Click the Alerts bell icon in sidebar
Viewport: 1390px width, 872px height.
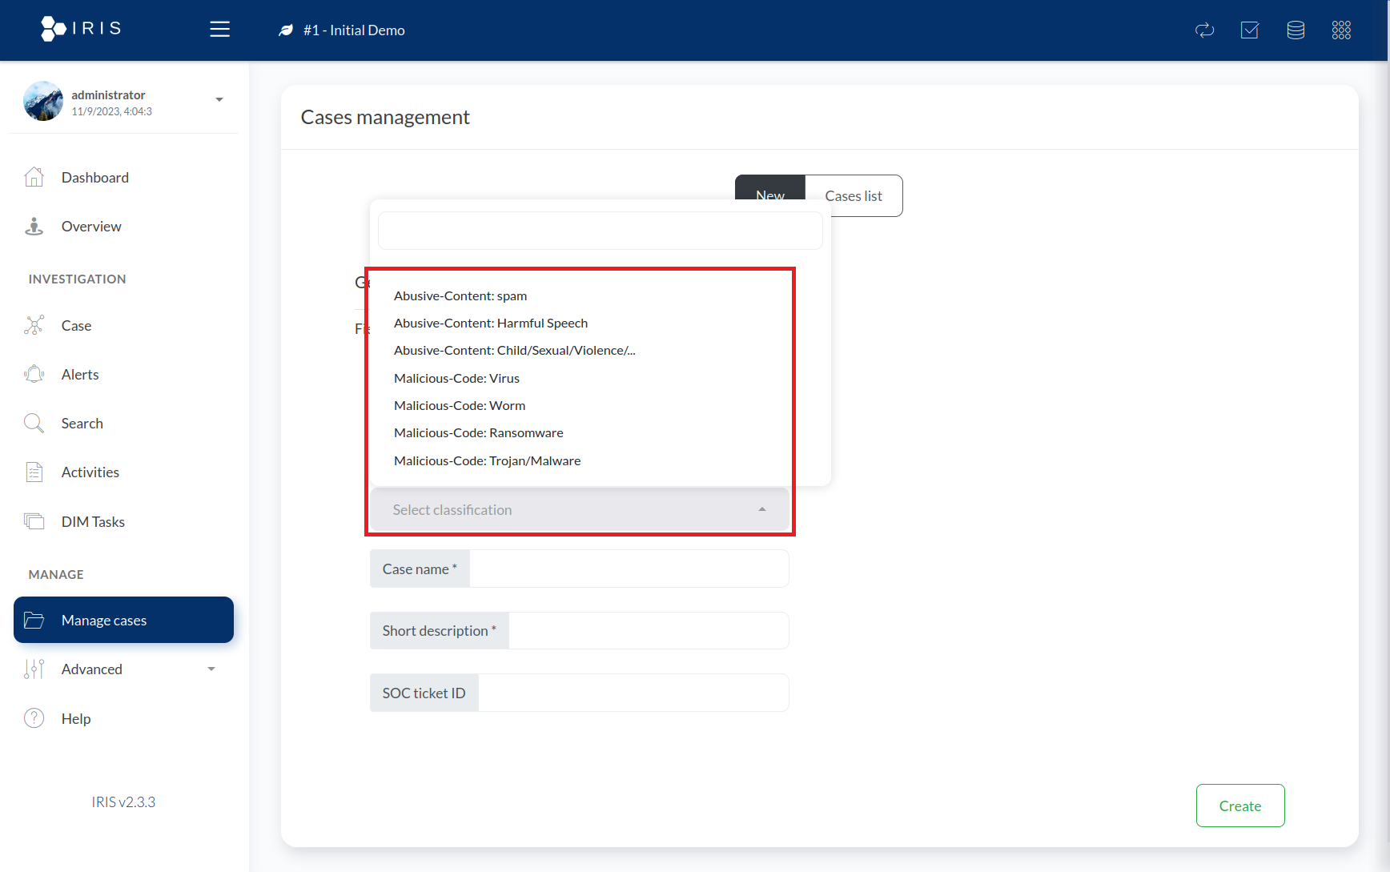coord(34,374)
